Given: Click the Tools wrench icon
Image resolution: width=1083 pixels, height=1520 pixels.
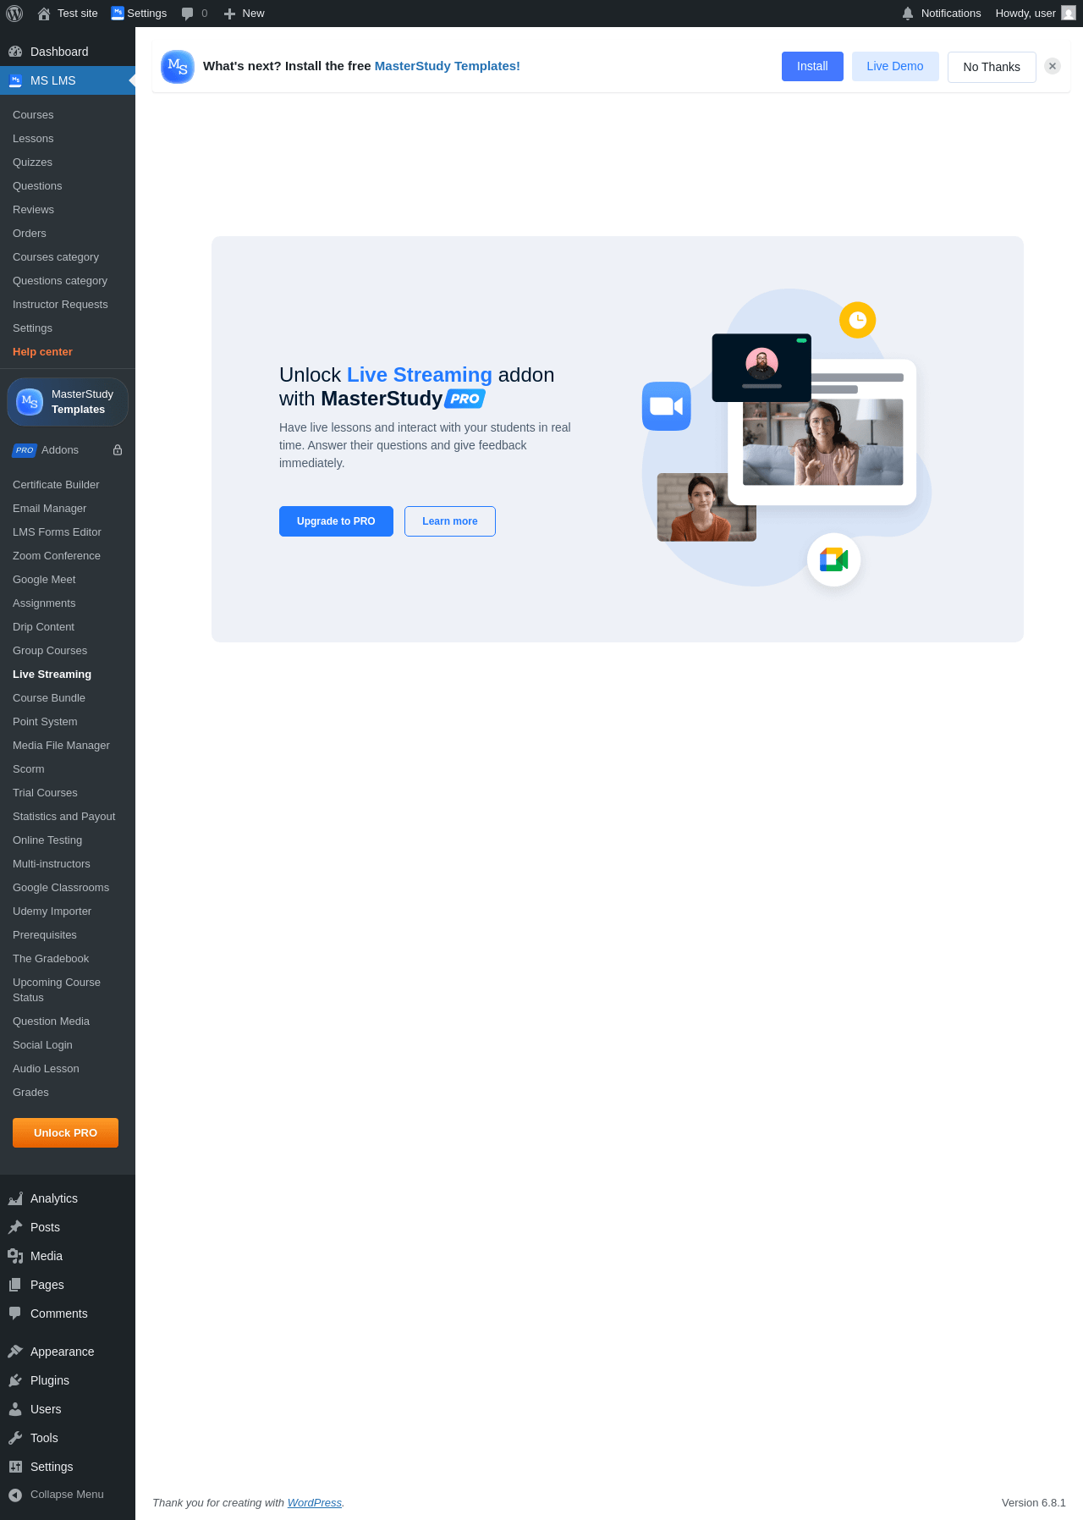Looking at the screenshot, I should [x=15, y=1438].
